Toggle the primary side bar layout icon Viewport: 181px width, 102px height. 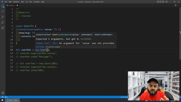coord(158,2)
